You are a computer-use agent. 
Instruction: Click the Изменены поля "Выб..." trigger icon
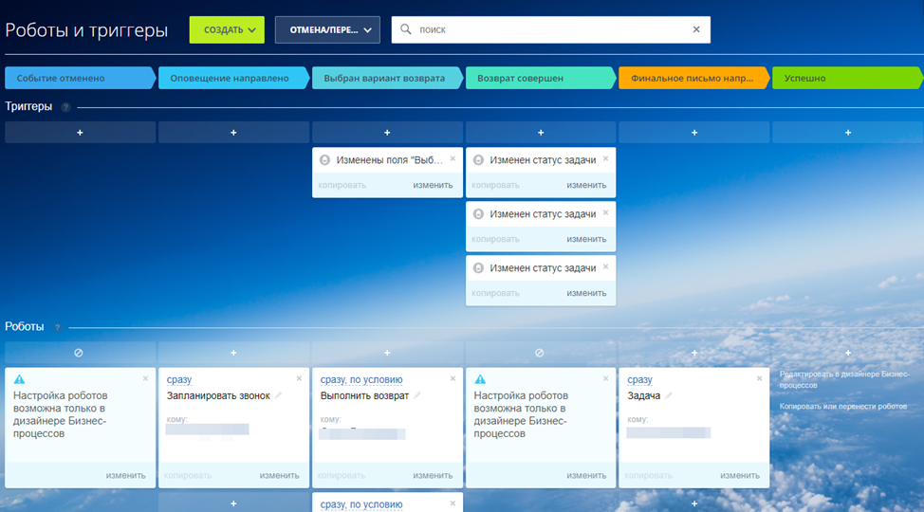(x=324, y=159)
